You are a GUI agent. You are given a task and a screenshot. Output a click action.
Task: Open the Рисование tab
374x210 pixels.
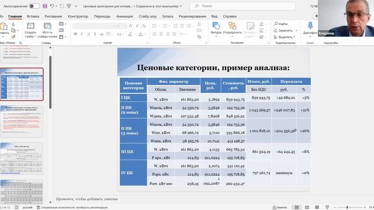[x=53, y=16]
